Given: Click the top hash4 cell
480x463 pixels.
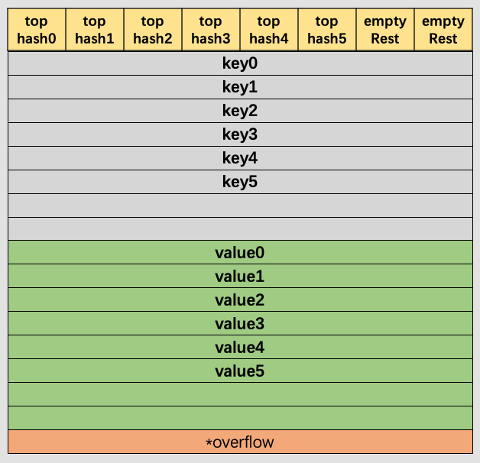Looking at the screenshot, I should click(x=269, y=31).
